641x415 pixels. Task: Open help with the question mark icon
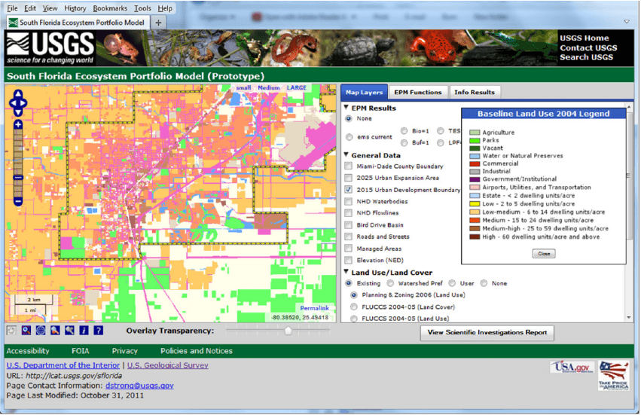pyautogui.click(x=98, y=330)
